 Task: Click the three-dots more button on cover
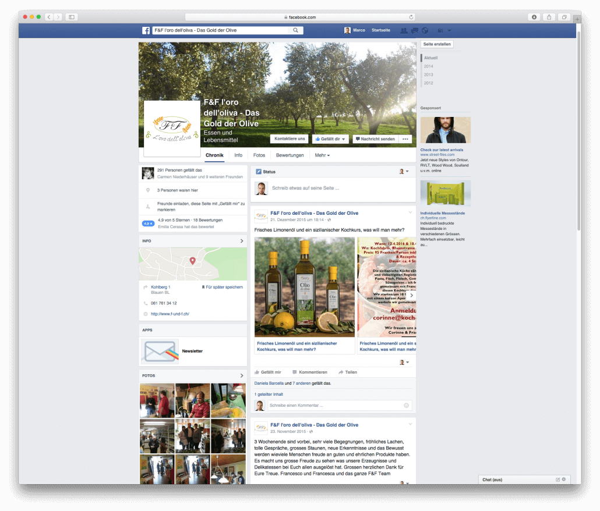[405, 139]
